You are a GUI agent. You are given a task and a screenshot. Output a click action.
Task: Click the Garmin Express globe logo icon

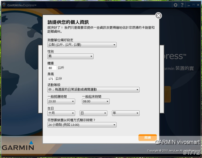pos(4,5)
